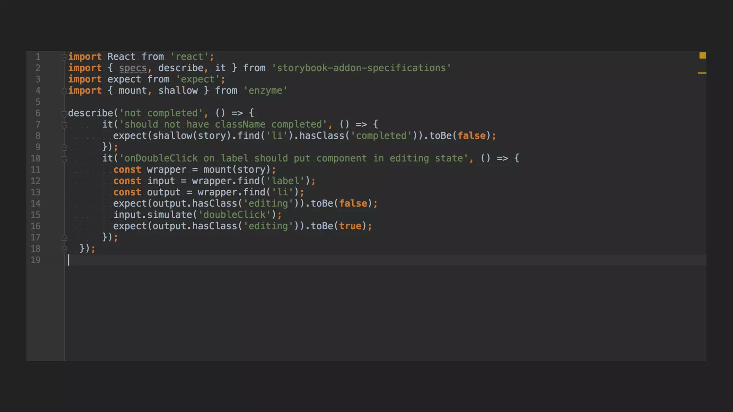The image size is (733, 412).
Task: Place cursor in 'storybook-addon-specifications' string
Action: tap(361, 68)
